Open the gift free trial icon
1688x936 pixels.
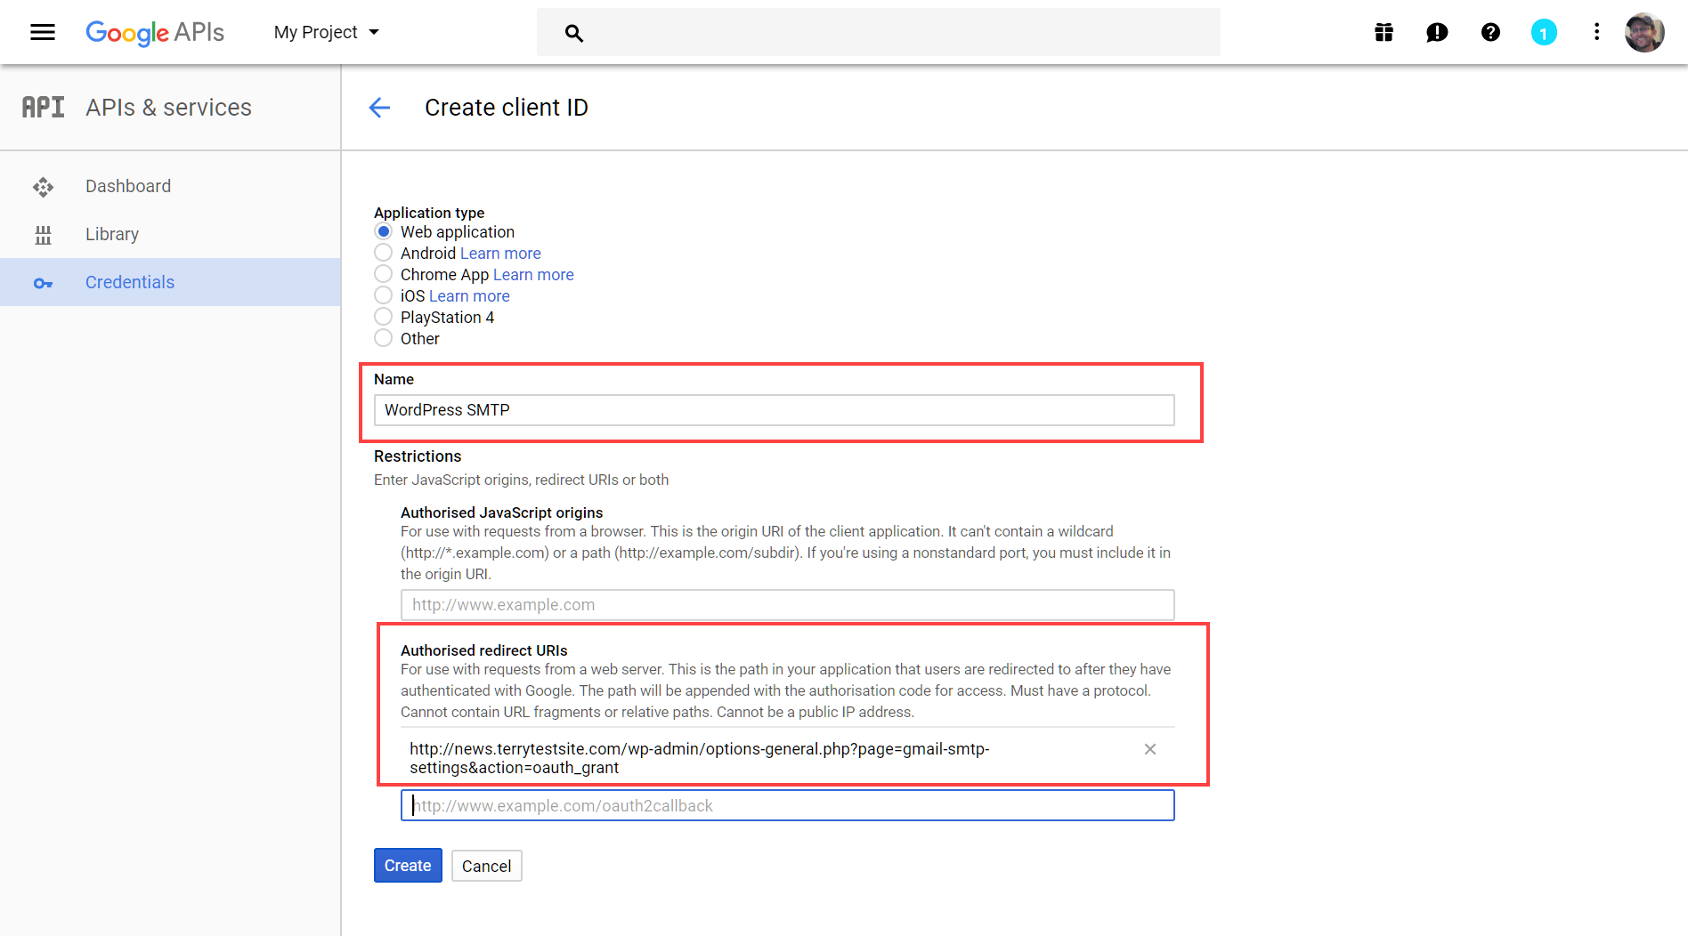[1384, 33]
